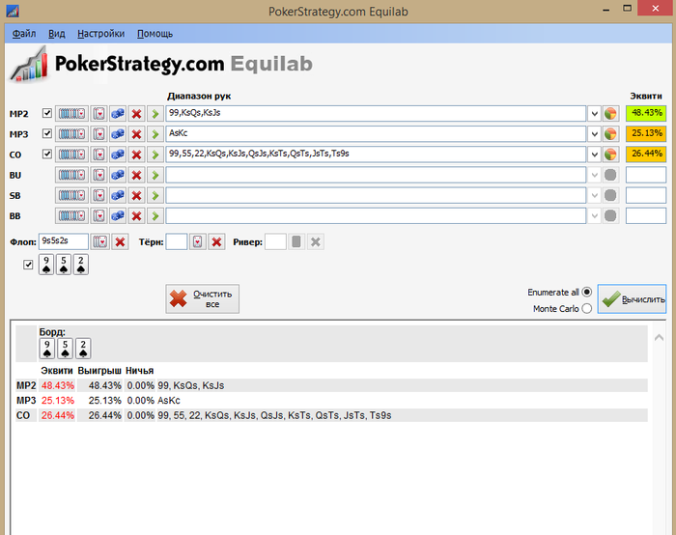Show CO range pie chart

610,155
